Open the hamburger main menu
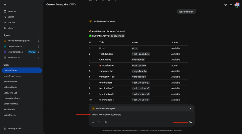 point(5,4)
